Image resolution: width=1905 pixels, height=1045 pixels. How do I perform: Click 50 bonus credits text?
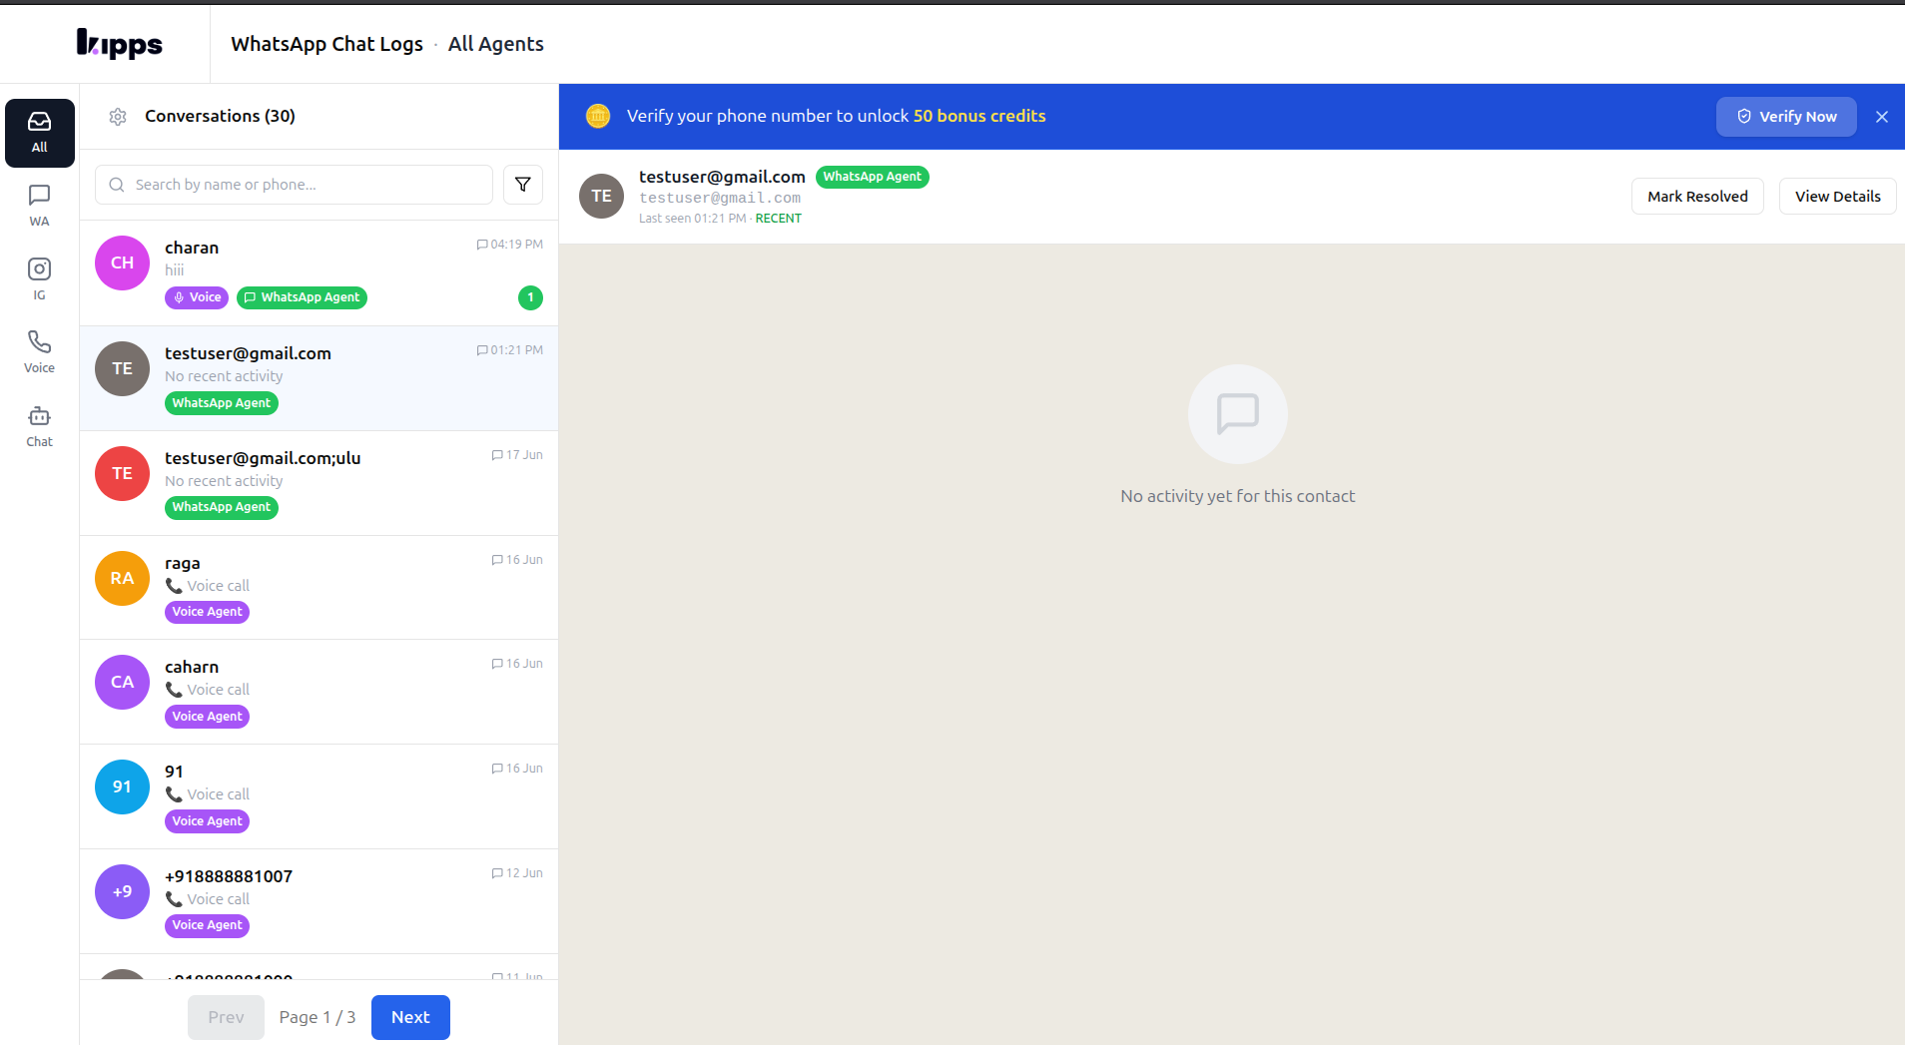pos(979,116)
